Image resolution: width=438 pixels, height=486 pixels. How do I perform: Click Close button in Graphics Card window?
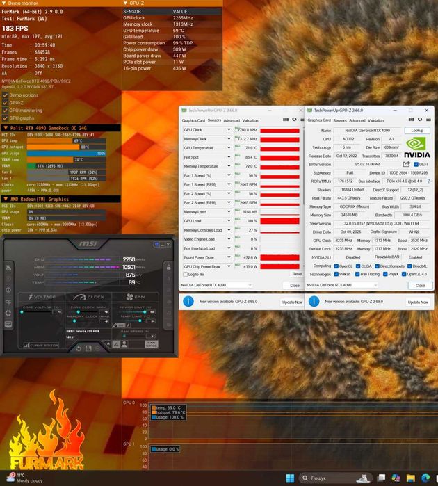tap(420, 286)
